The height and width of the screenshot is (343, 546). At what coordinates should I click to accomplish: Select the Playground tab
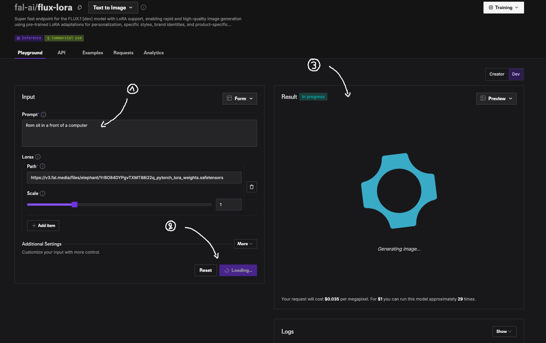coord(30,53)
